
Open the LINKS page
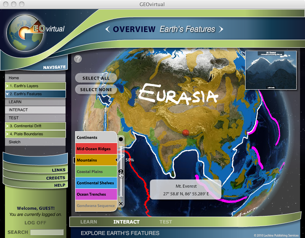click(59, 170)
